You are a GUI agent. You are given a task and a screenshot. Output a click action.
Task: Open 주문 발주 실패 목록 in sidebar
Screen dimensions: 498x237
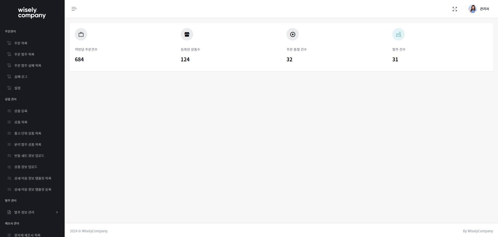28,65
